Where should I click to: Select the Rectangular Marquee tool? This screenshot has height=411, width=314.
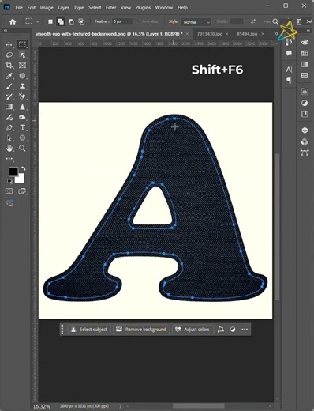click(x=22, y=44)
